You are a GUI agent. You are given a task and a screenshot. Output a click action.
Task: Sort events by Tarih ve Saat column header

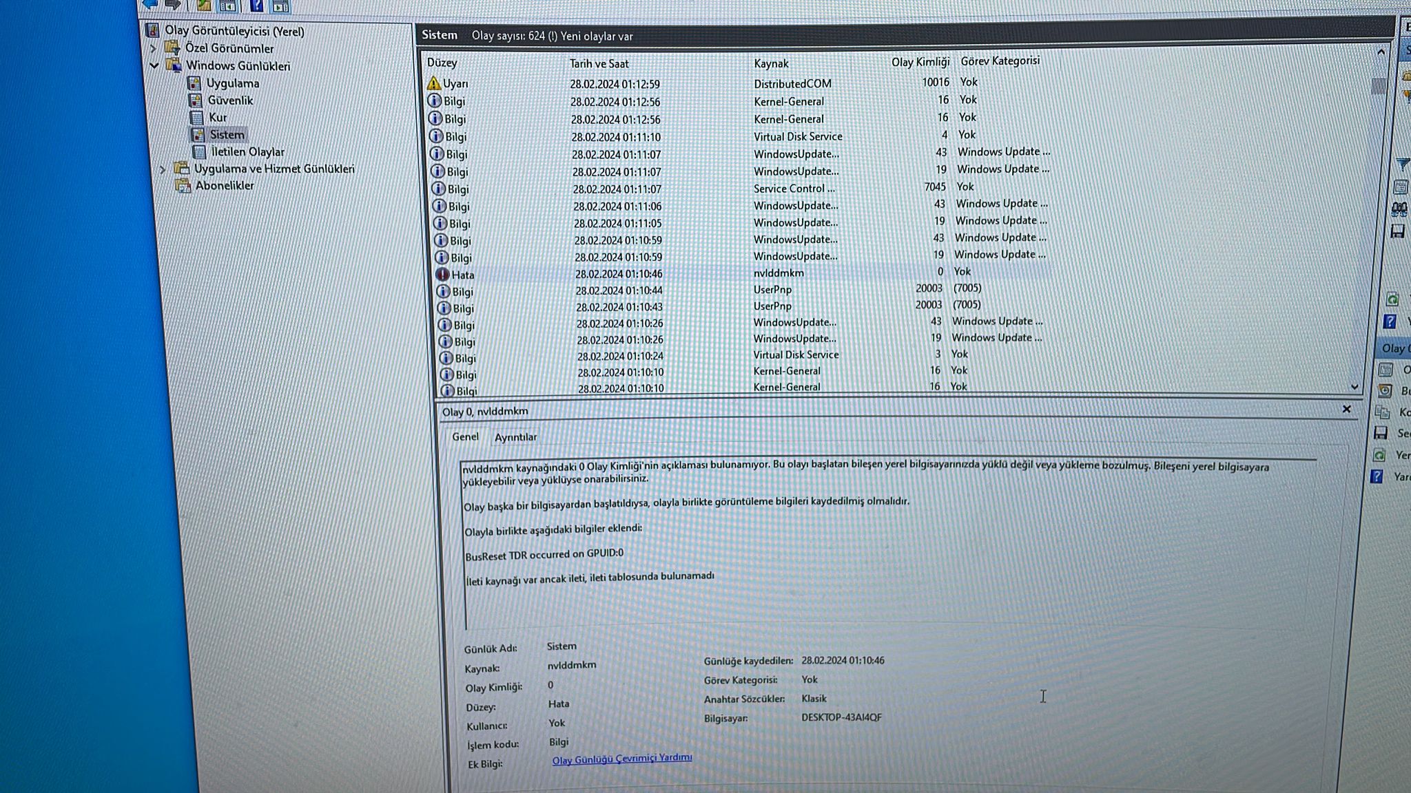point(599,63)
